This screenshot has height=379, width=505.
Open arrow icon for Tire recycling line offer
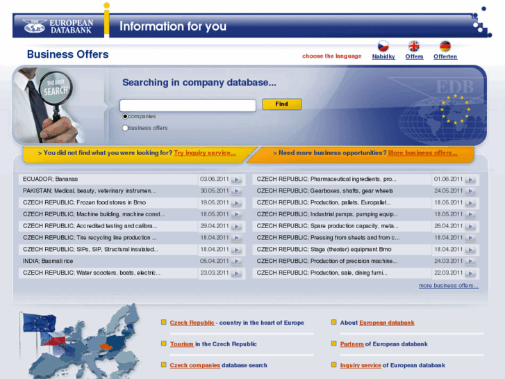click(237, 238)
